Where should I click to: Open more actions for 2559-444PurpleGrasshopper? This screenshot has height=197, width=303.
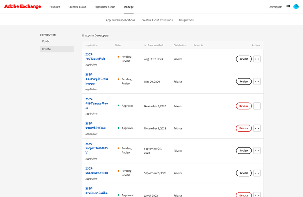pos(257,81)
